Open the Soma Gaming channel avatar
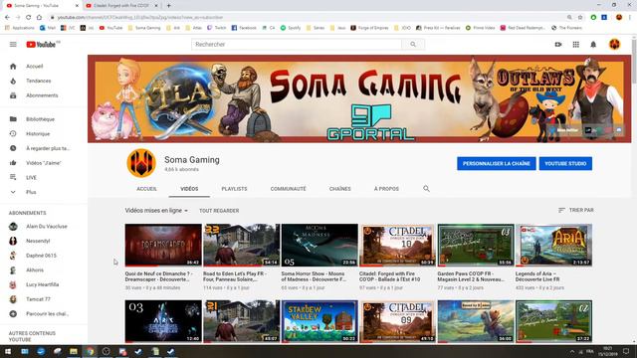This screenshot has width=637, height=358. click(141, 163)
